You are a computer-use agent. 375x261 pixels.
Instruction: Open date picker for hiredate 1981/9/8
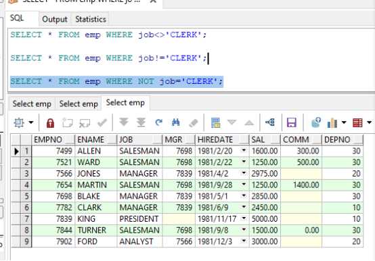coord(244,229)
